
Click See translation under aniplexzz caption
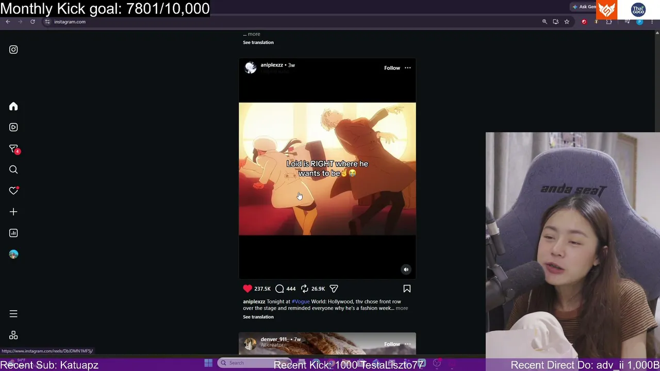258,317
